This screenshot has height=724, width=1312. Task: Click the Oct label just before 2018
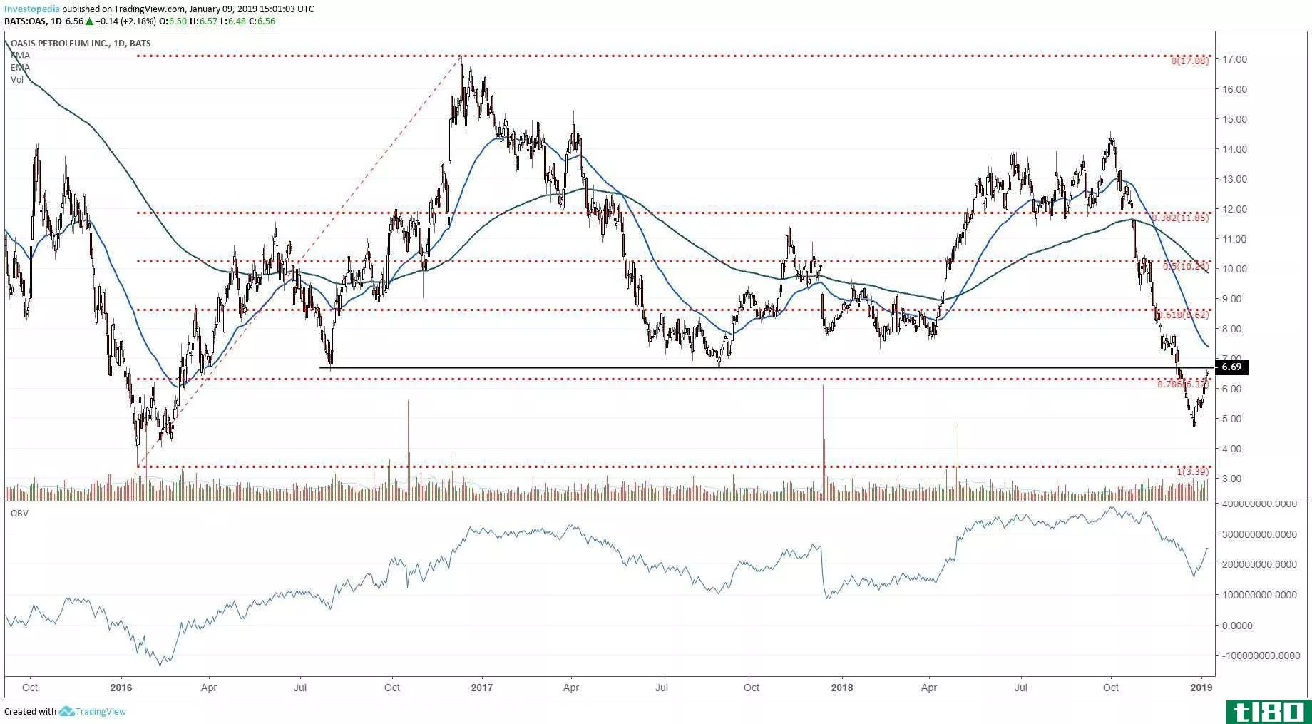(752, 688)
